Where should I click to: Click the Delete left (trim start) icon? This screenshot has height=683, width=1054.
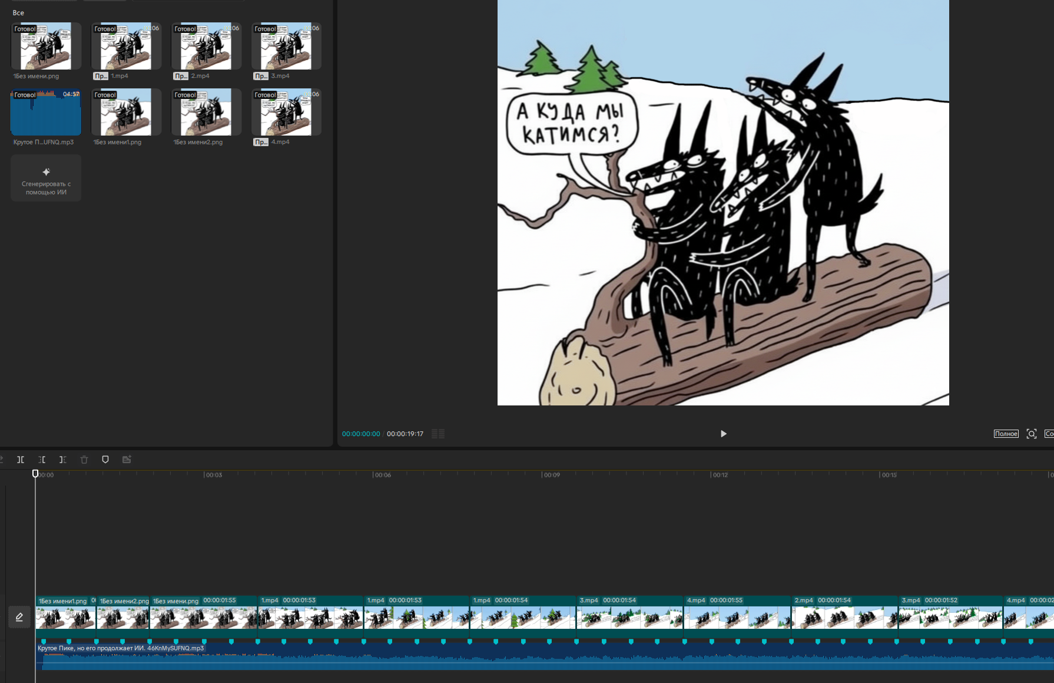pyautogui.click(x=42, y=460)
